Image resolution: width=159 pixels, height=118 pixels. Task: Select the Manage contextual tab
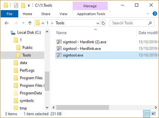(x=90, y=6)
